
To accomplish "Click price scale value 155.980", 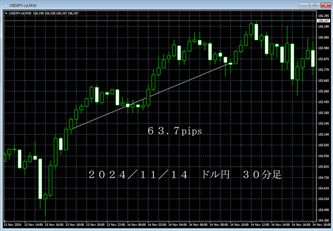I will point(324,48).
